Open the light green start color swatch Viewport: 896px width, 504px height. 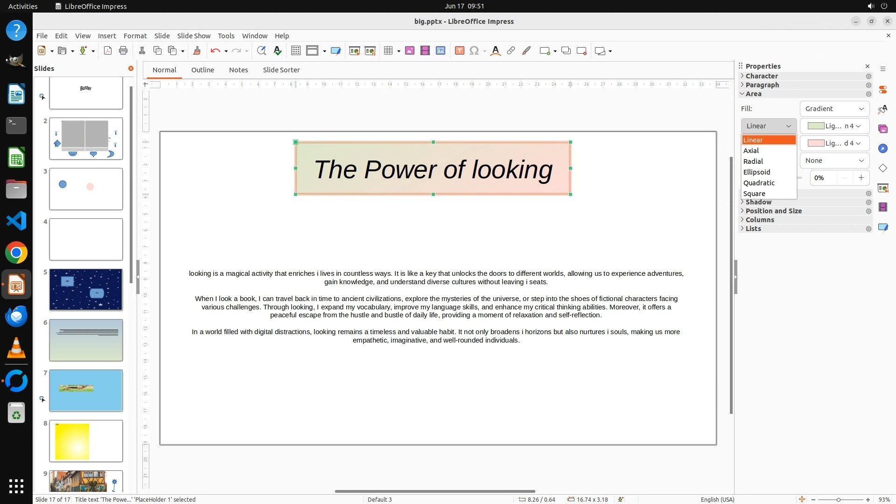pyautogui.click(x=834, y=126)
